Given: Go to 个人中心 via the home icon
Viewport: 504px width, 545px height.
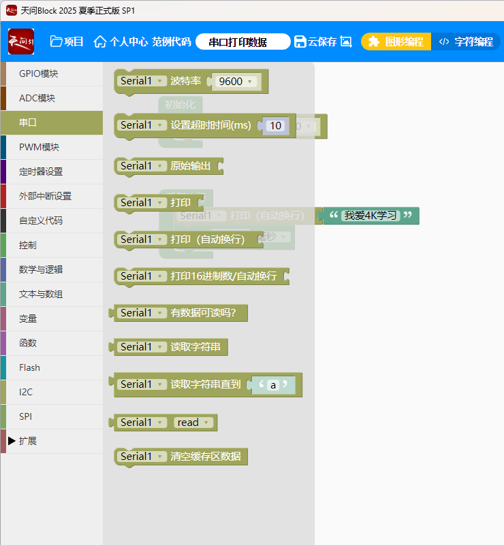Looking at the screenshot, I should (100, 42).
